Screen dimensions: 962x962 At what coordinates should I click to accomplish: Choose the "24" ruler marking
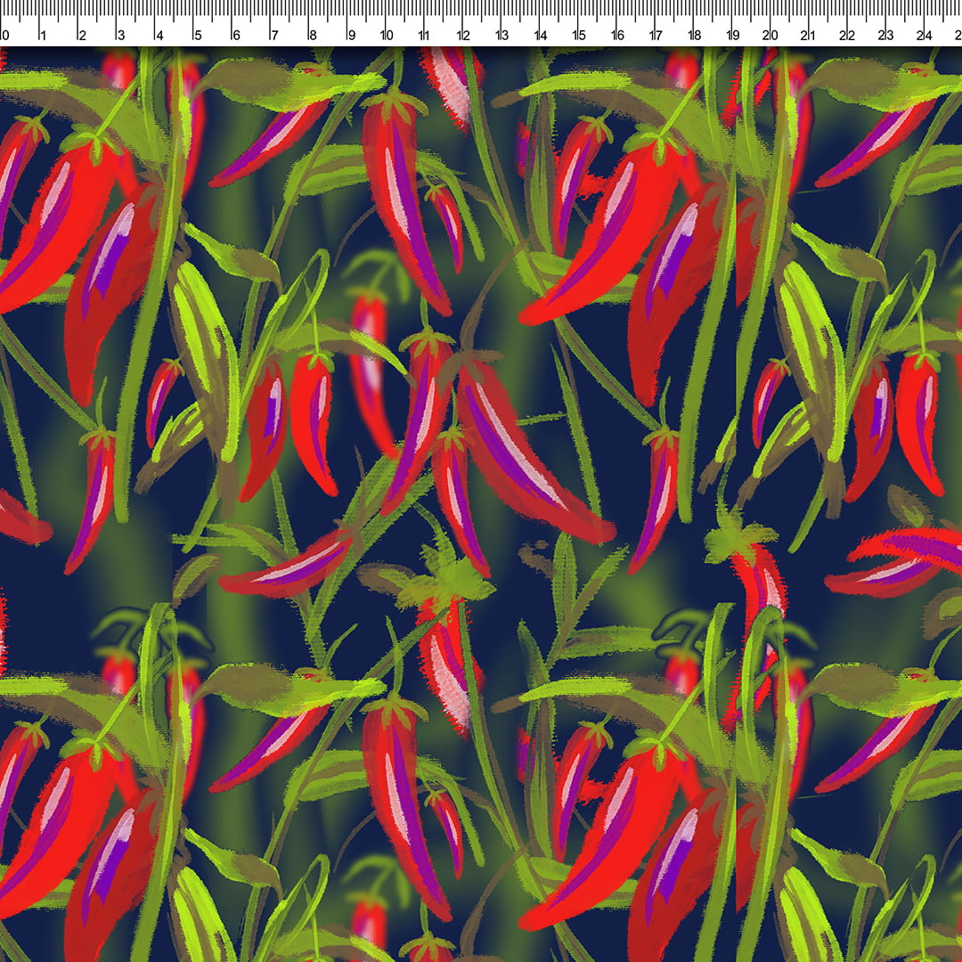point(925,35)
